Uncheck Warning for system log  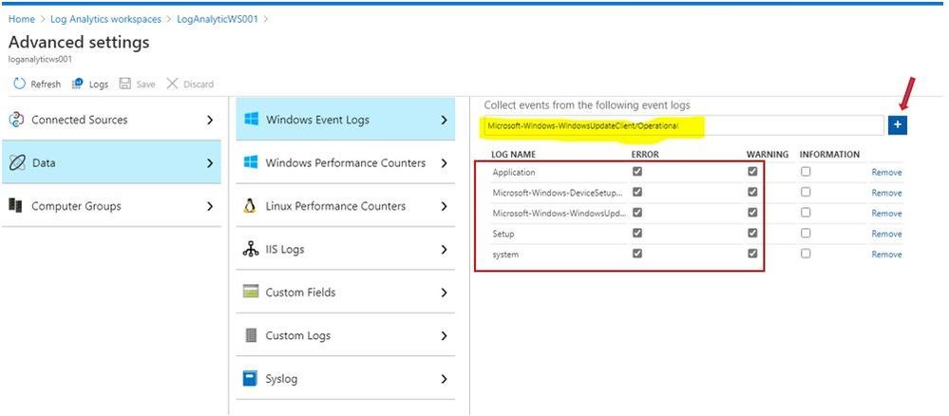(752, 255)
